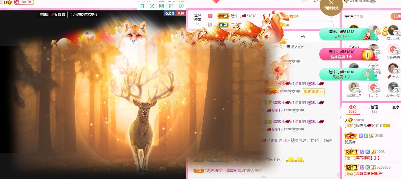Screen dimensions: 401x179
Task: Click the 众神 badge next to 5208888
Action: pyautogui.click(x=352, y=167)
